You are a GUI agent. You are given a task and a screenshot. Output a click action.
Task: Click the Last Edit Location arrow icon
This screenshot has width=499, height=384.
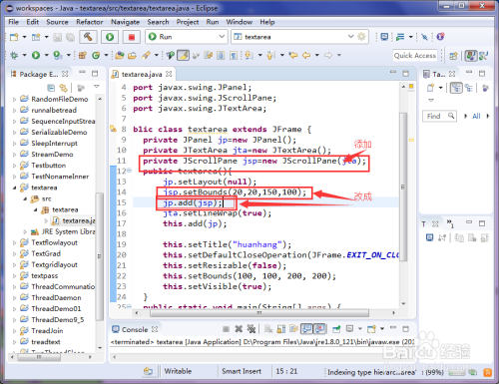(293, 55)
